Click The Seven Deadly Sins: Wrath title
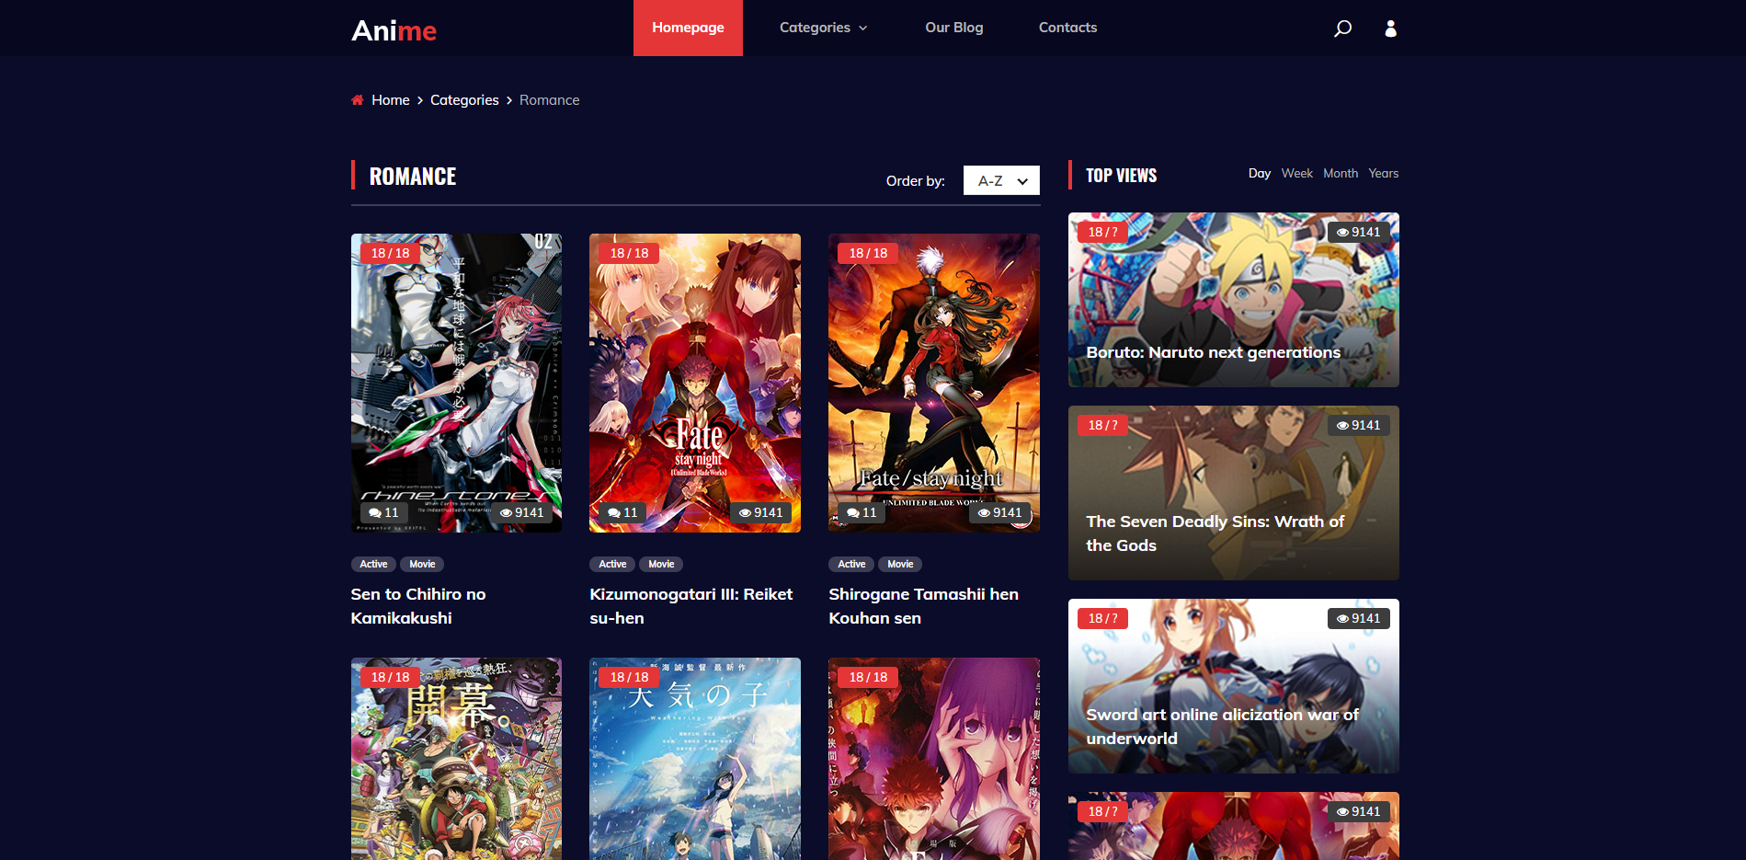Screen dimensions: 1746x860 click(x=1215, y=533)
